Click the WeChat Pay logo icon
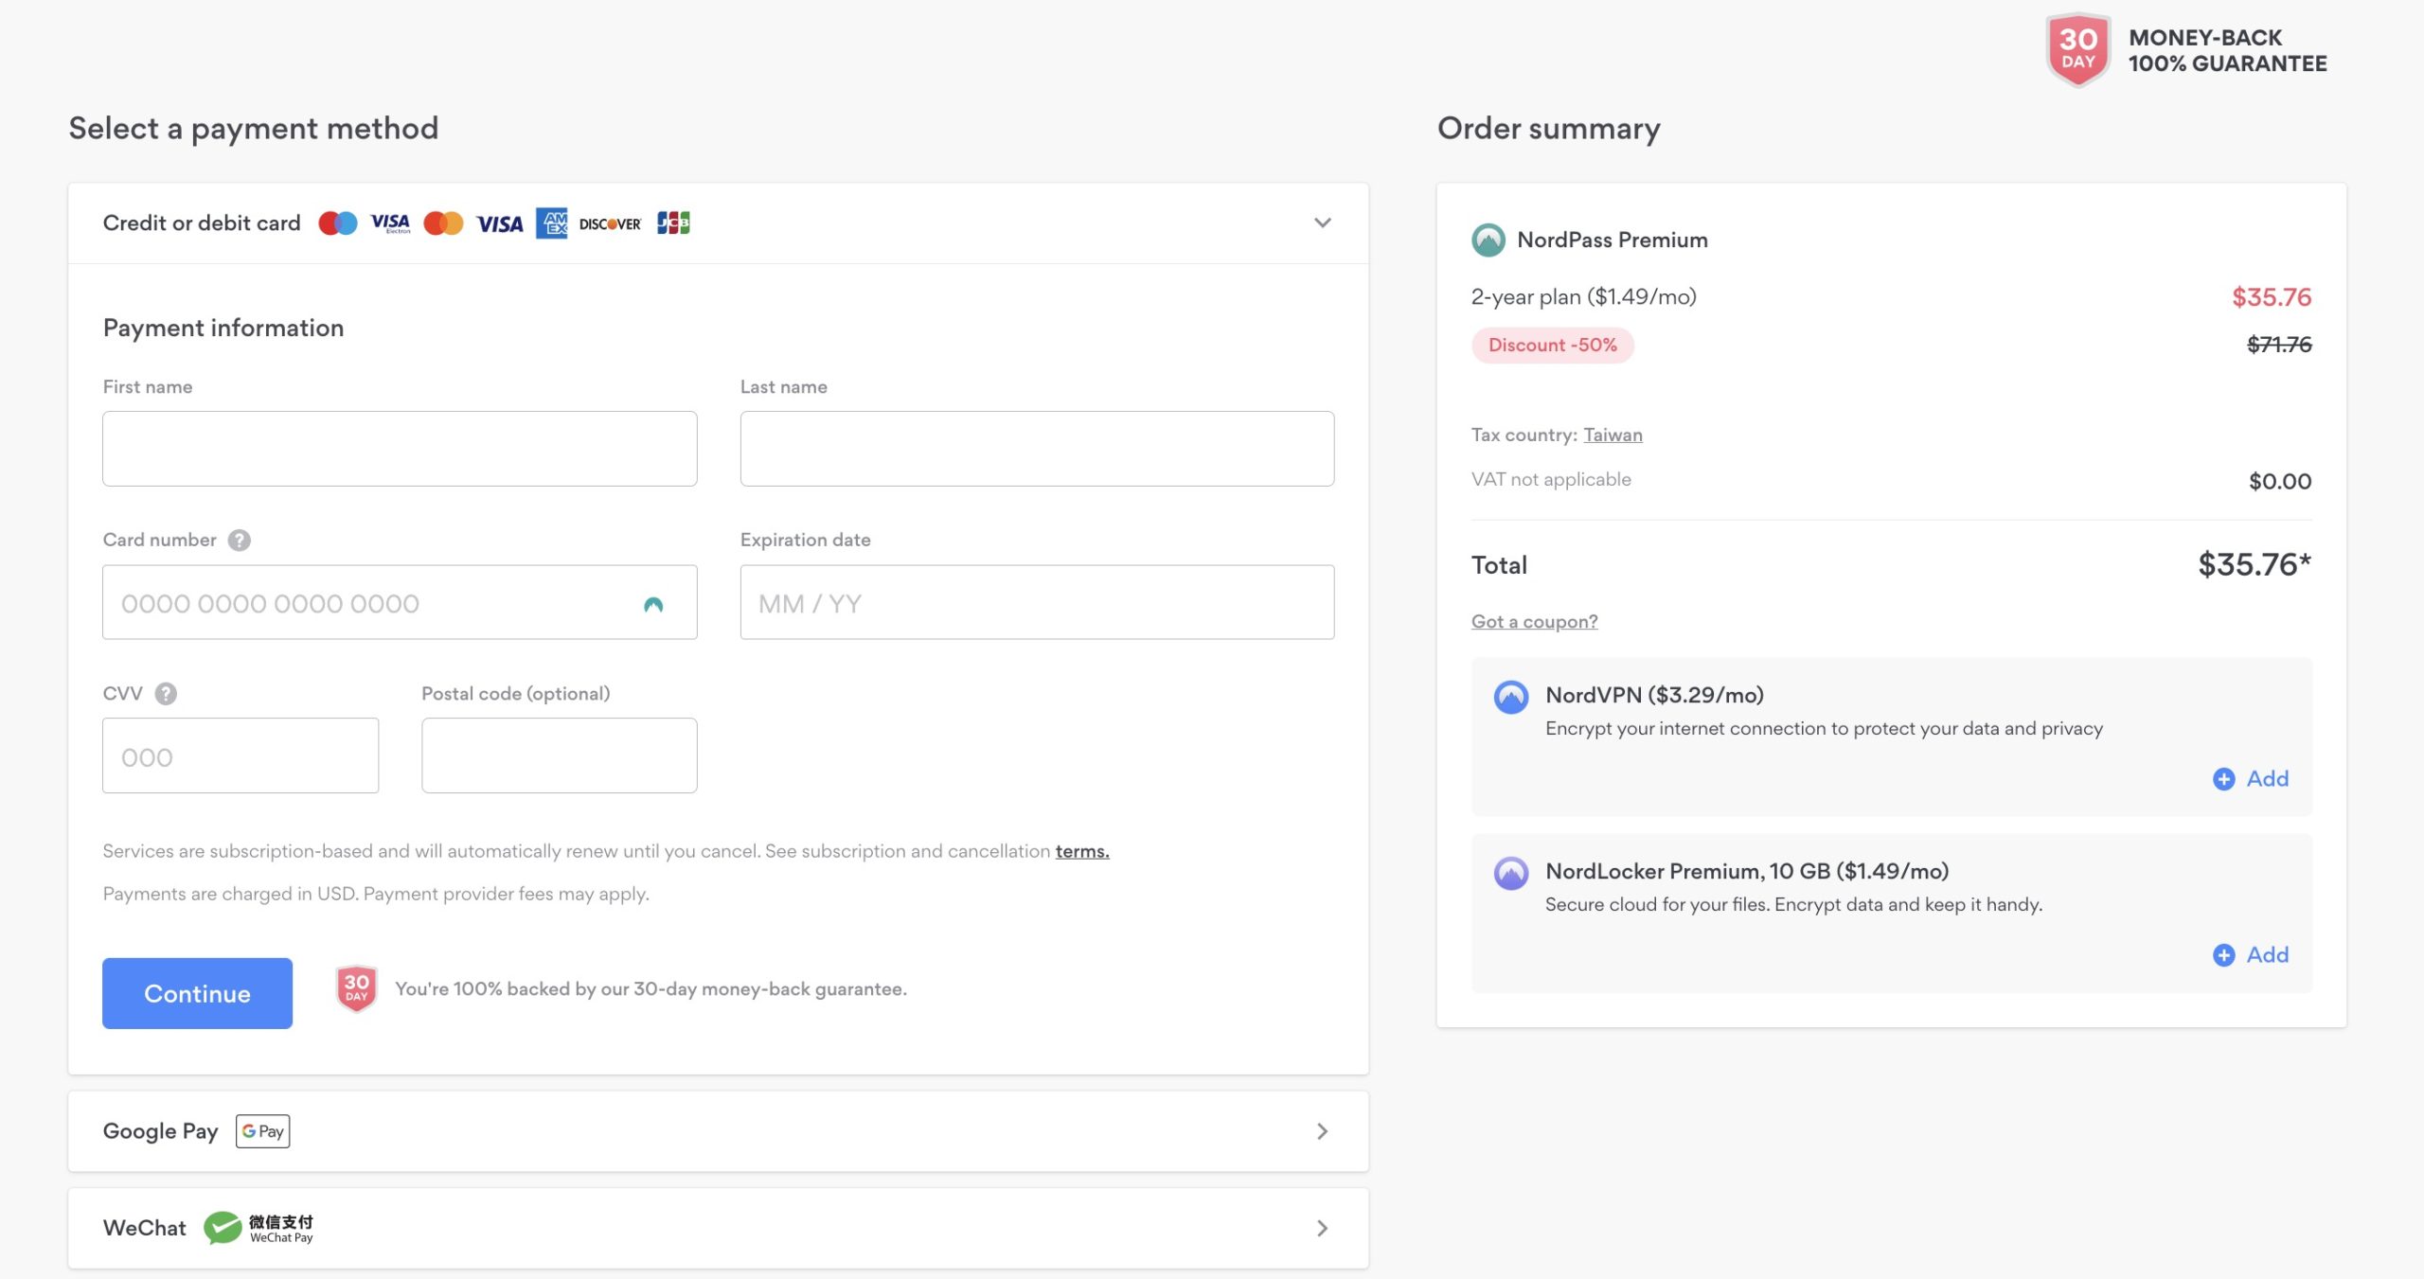2424x1279 pixels. (258, 1228)
